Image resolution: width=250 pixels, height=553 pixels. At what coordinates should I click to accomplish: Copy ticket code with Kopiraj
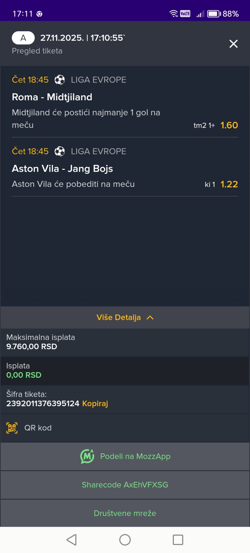[x=95, y=403]
